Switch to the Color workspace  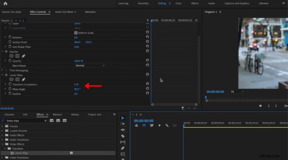tap(178, 3)
